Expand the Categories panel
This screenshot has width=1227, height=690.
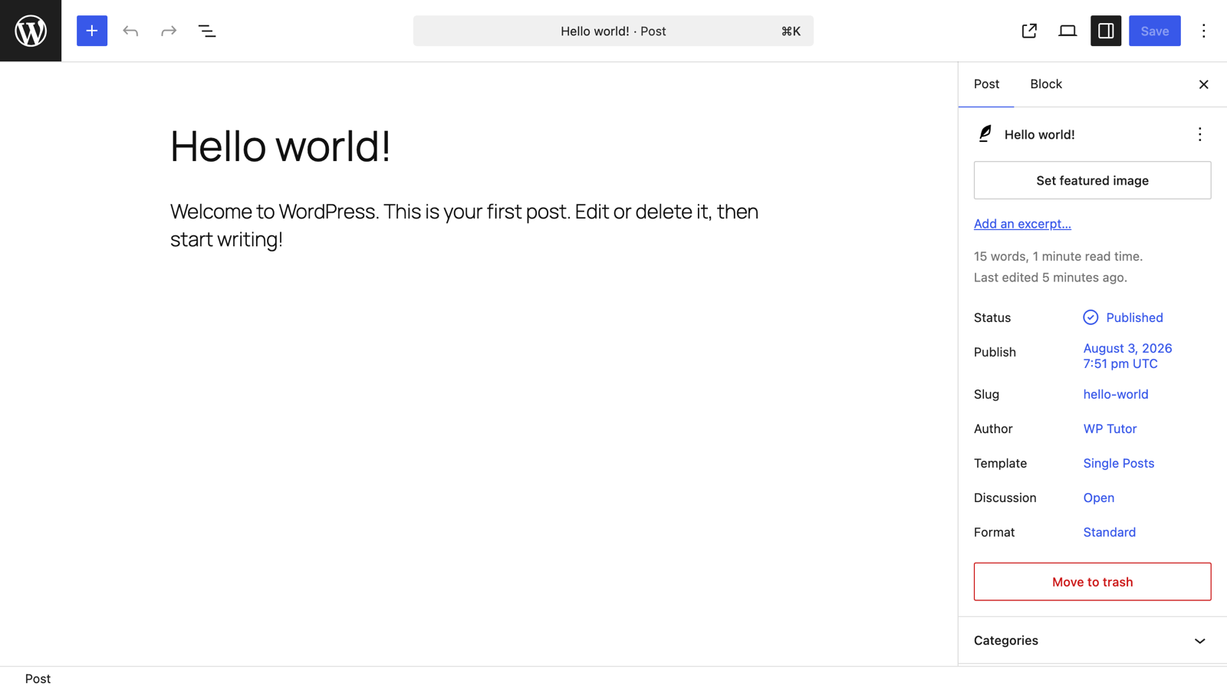click(x=1092, y=641)
